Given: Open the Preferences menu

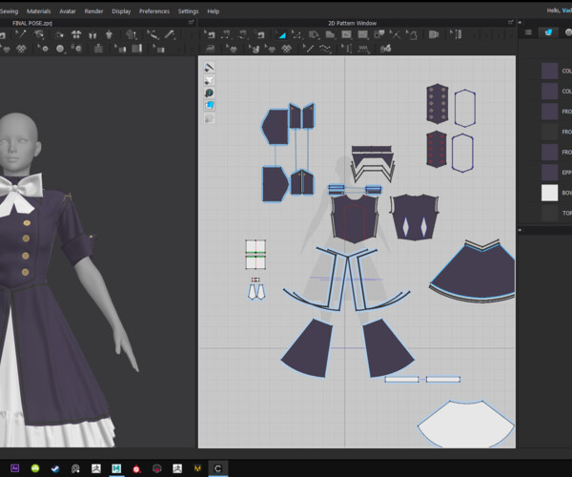Looking at the screenshot, I should click(154, 11).
